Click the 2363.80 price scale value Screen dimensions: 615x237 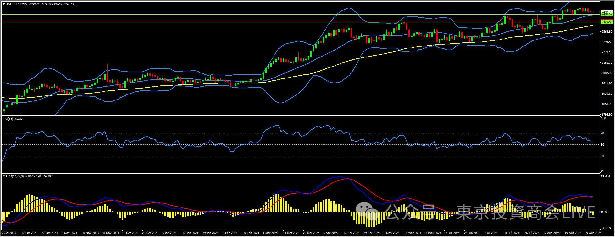[x=607, y=32]
